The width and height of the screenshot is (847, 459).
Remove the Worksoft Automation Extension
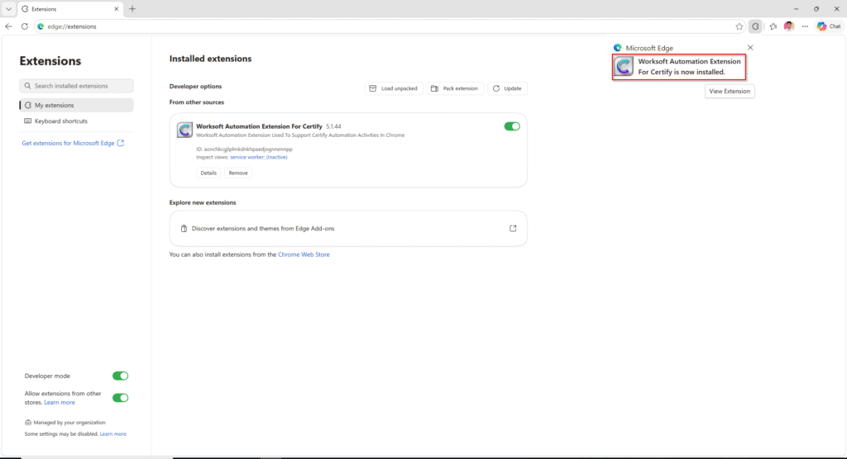(238, 173)
